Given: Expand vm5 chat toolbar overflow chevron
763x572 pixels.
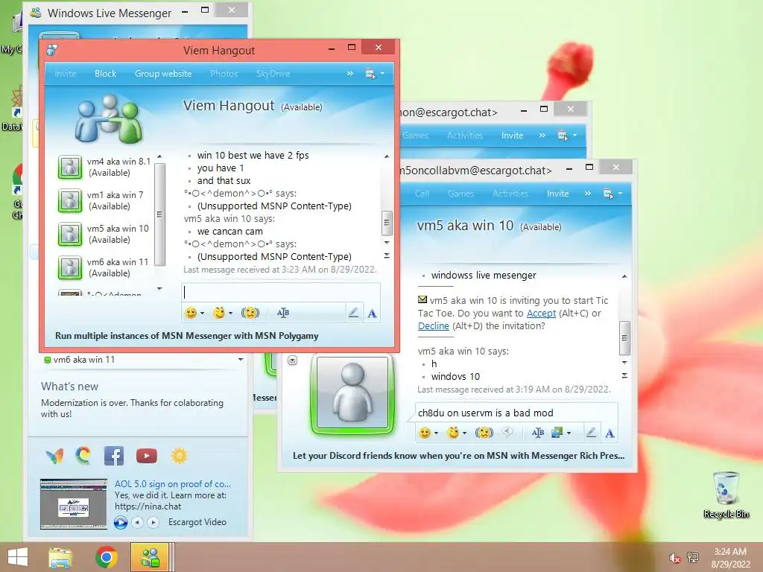Looking at the screenshot, I should [588, 194].
